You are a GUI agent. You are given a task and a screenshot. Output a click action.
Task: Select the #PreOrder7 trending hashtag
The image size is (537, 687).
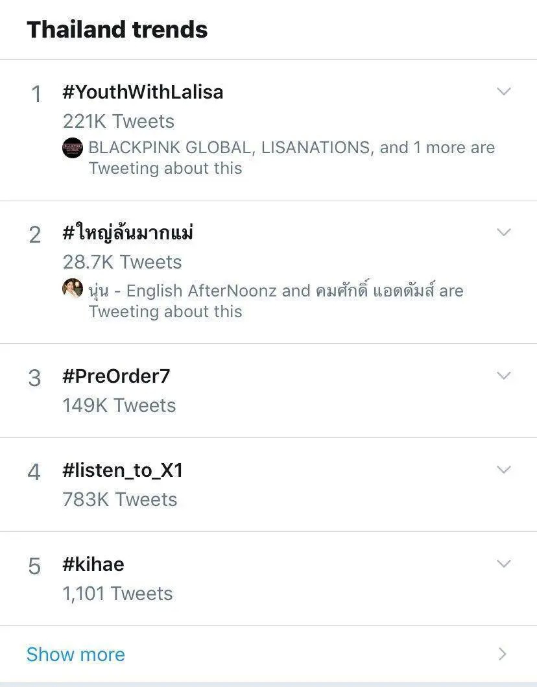point(116,376)
